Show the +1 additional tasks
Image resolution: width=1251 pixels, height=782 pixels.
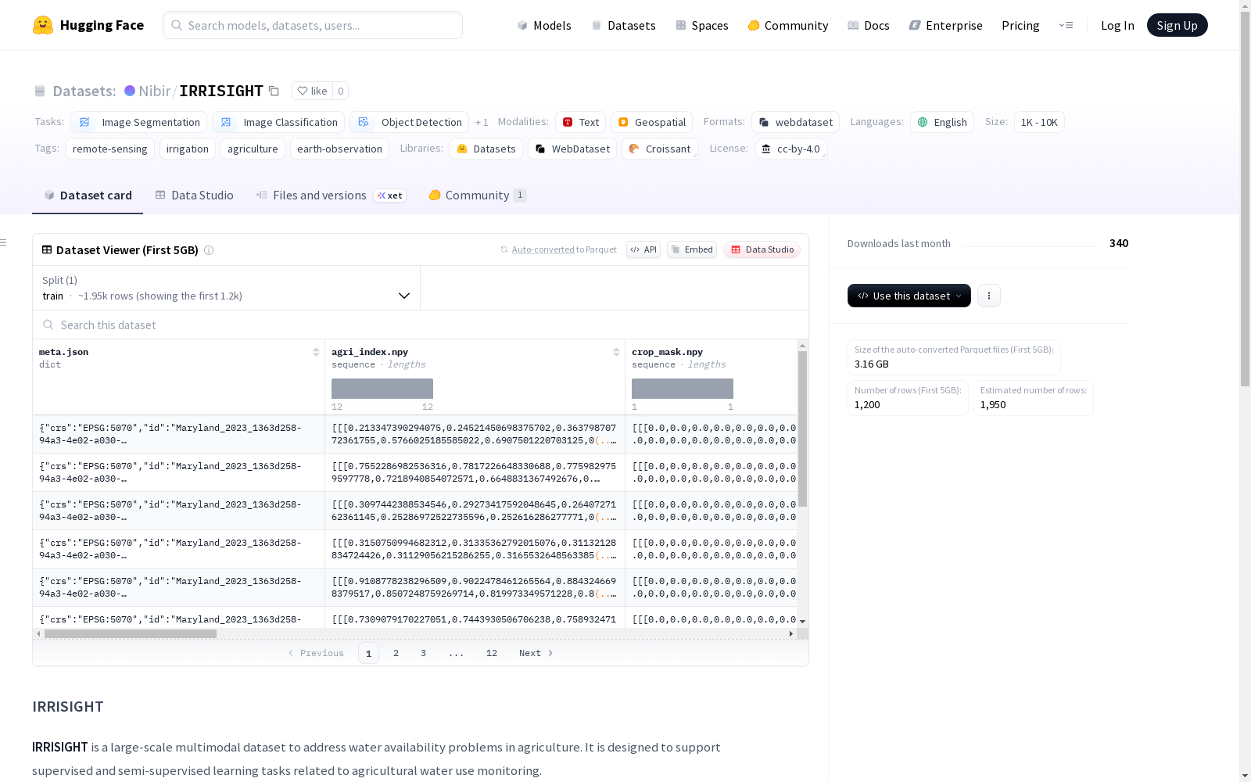click(482, 122)
